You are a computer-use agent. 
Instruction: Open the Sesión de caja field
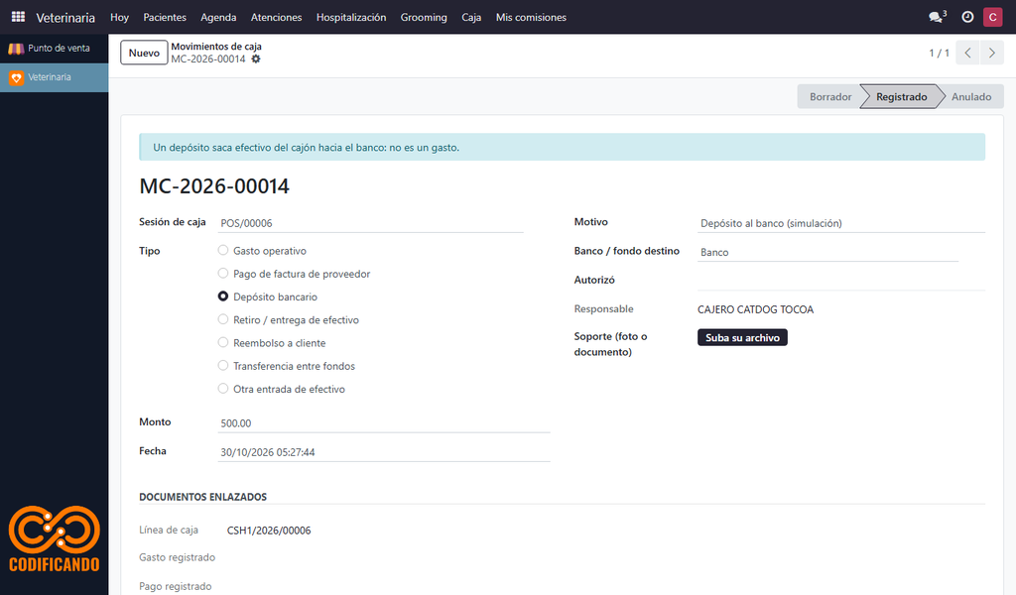(371, 223)
